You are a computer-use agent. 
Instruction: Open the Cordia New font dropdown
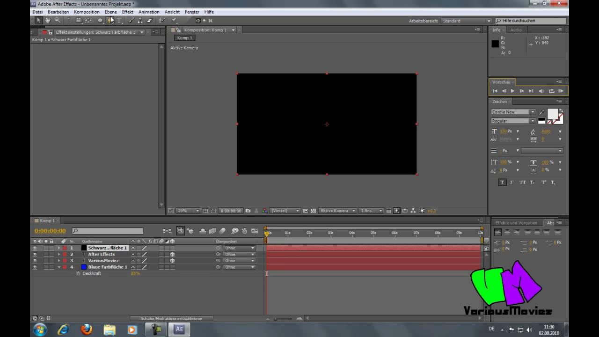(x=513, y=112)
